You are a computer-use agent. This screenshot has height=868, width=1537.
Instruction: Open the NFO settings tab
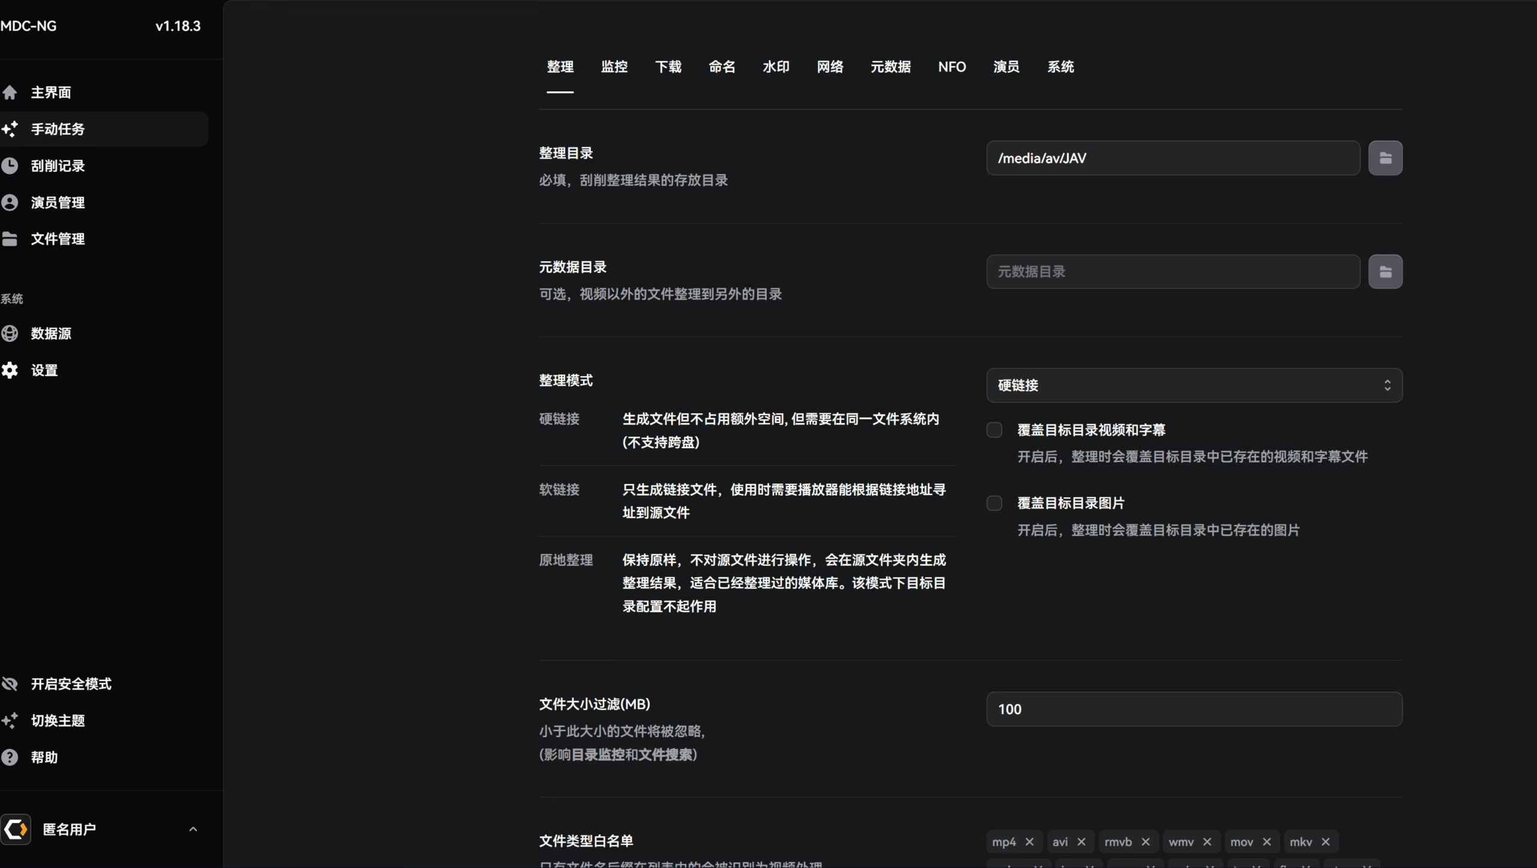click(952, 67)
